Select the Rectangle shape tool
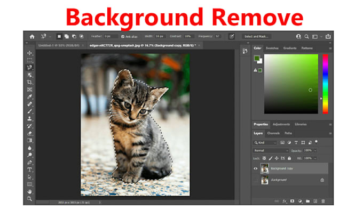363x219 pixels. click(x=29, y=184)
